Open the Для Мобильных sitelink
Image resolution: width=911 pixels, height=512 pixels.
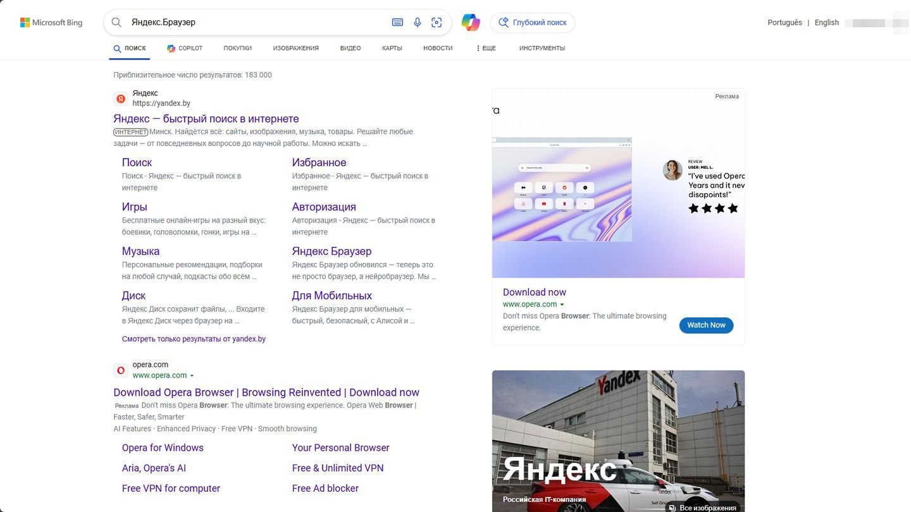(x=332, y=295)
